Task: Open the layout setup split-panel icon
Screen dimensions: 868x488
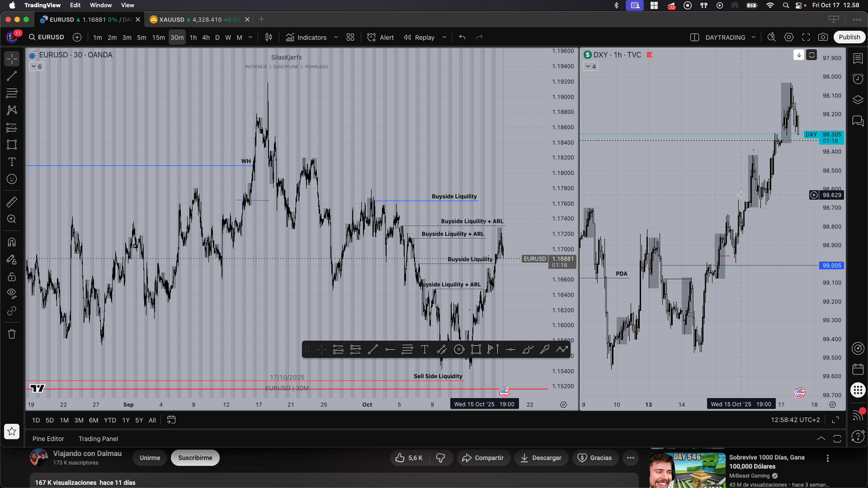Action: click(x=694, y=37)
